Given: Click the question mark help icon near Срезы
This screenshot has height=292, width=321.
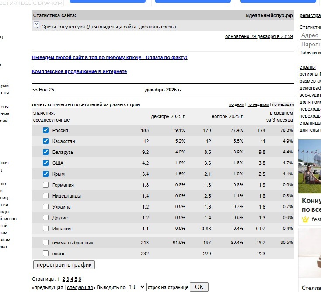Looking at the screenshot, I should [36, 25].
